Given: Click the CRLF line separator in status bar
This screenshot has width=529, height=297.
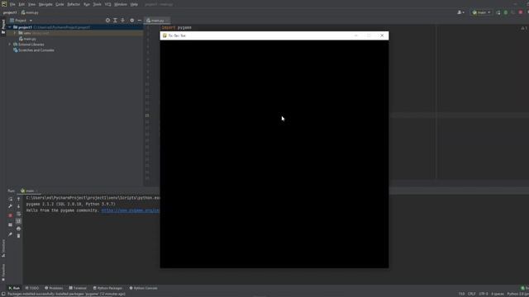Looking at the screenshot, I should pyautogui.click(x=472, y=294).
